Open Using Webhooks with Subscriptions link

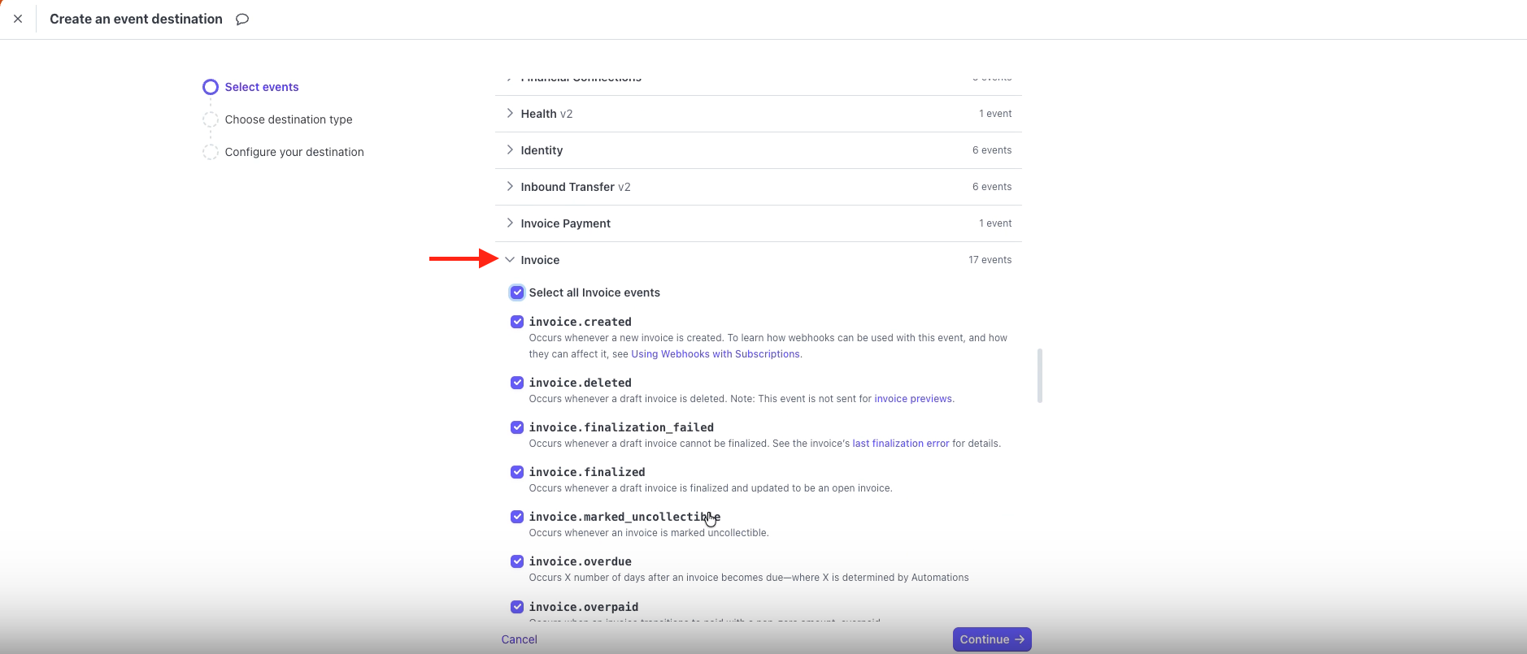[x=716, y=354]
